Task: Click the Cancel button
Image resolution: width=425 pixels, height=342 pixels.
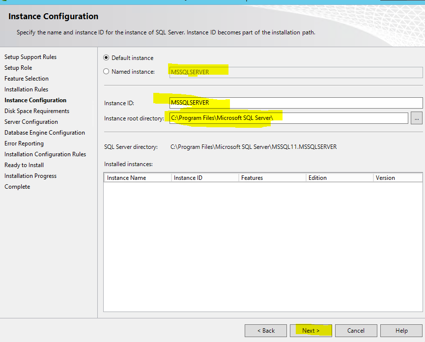Action: [x=356, y=331]
